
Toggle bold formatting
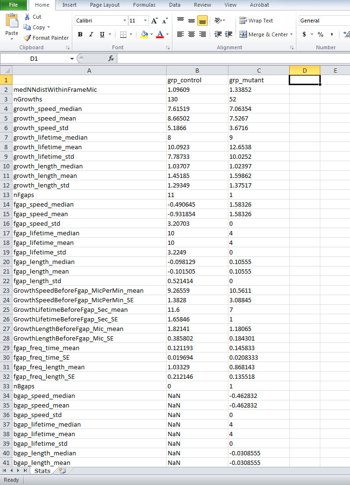[x=80, y=34]
